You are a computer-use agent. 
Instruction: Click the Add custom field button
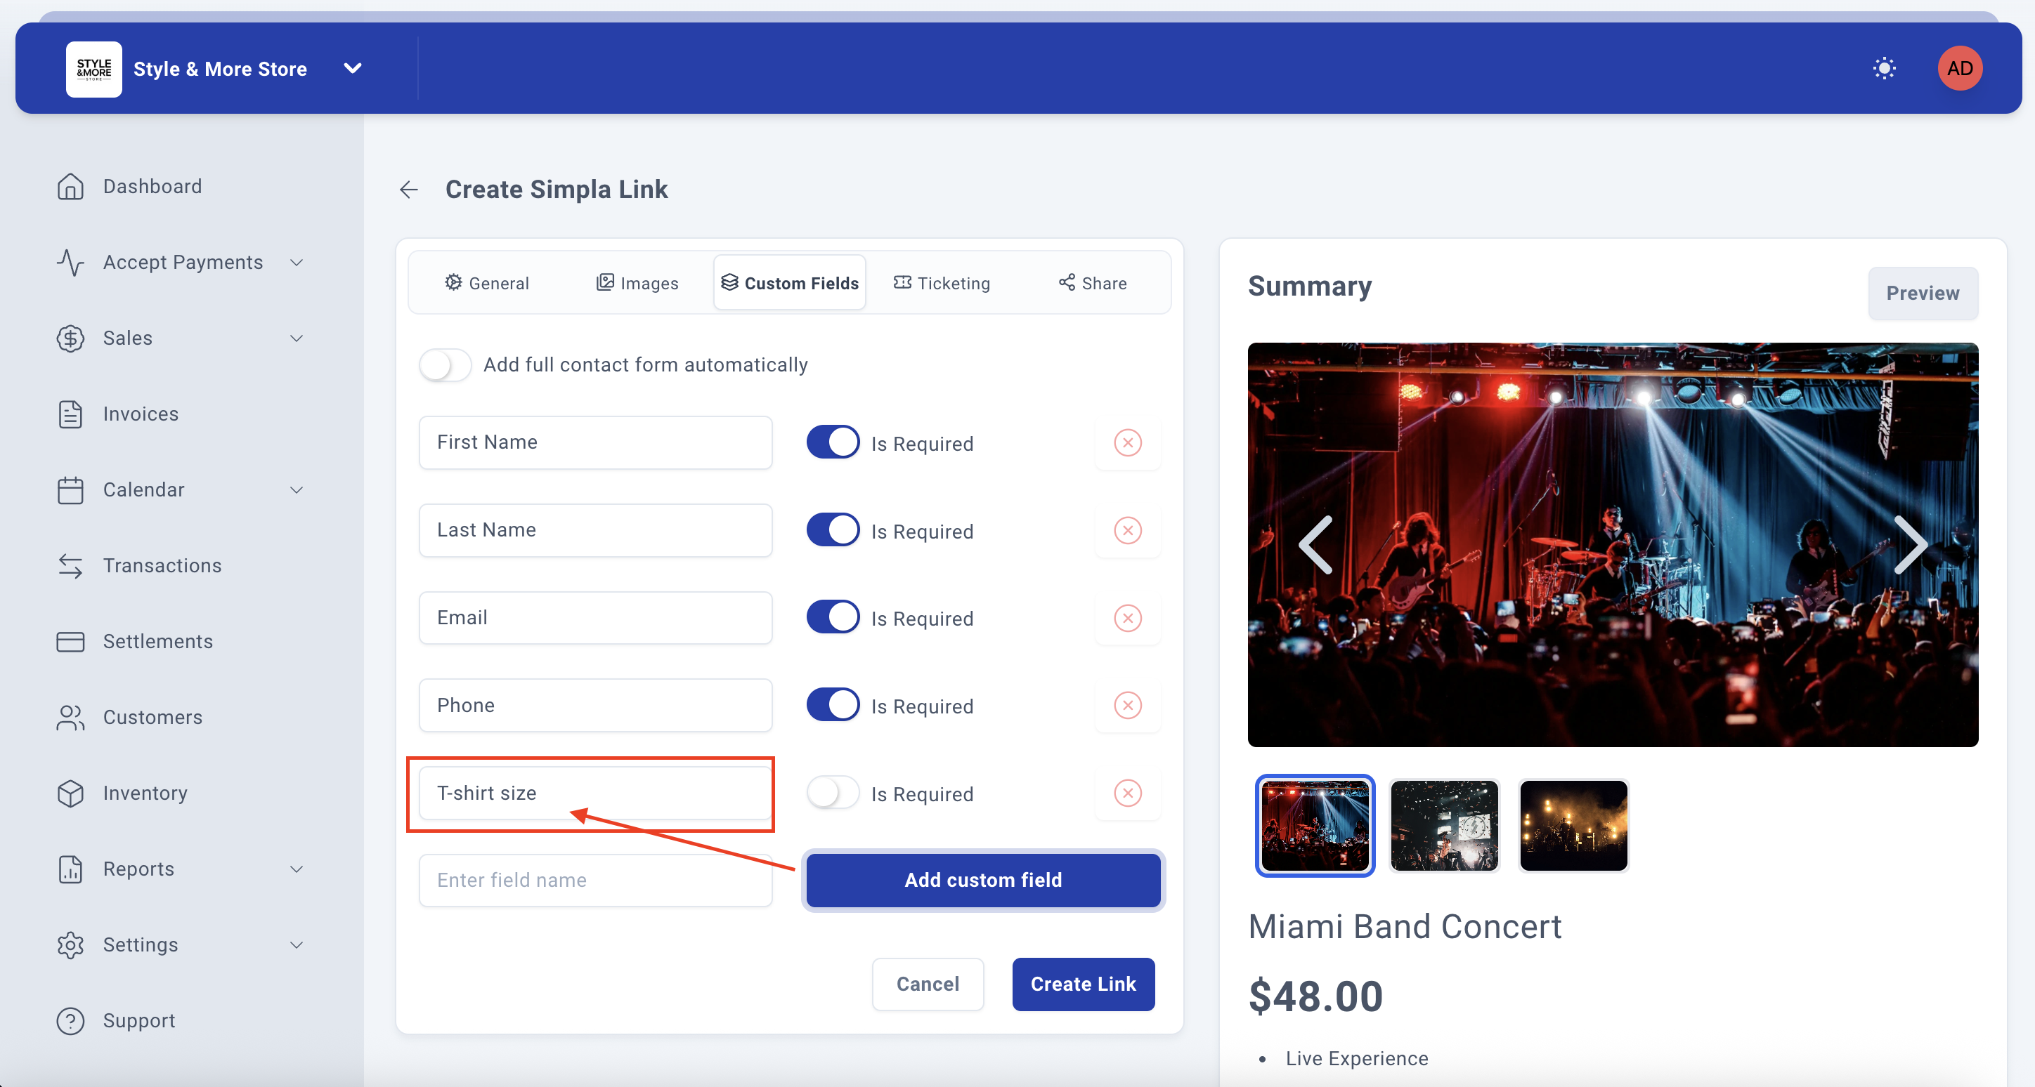(x=983, y=880)
